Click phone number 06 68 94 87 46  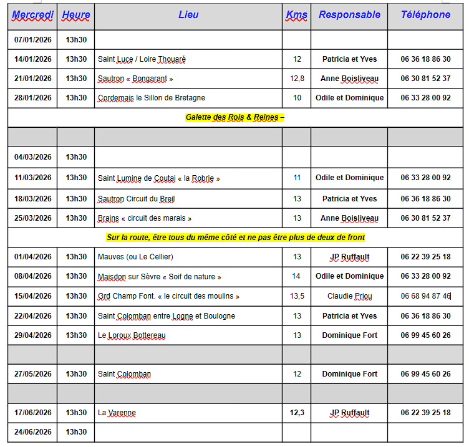[x=425, y=296]
